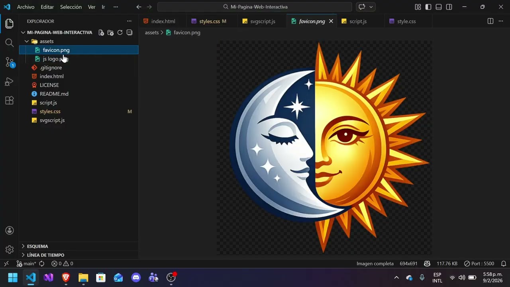Open Source Control view with badge
Screen dimensions: 510x287
click(10, 62)
